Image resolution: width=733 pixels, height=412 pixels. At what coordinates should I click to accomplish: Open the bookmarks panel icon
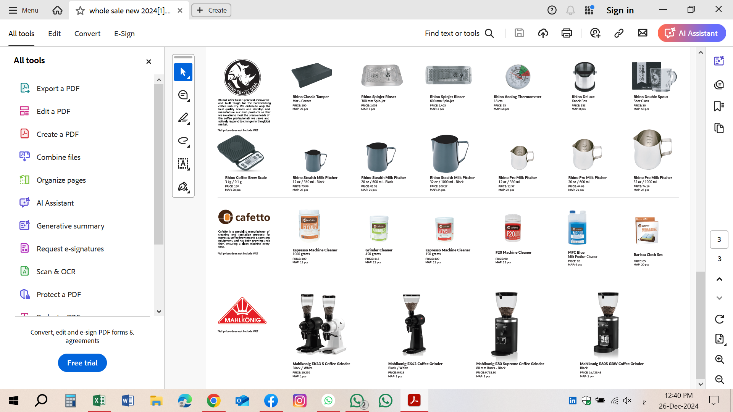click(719, 106)
